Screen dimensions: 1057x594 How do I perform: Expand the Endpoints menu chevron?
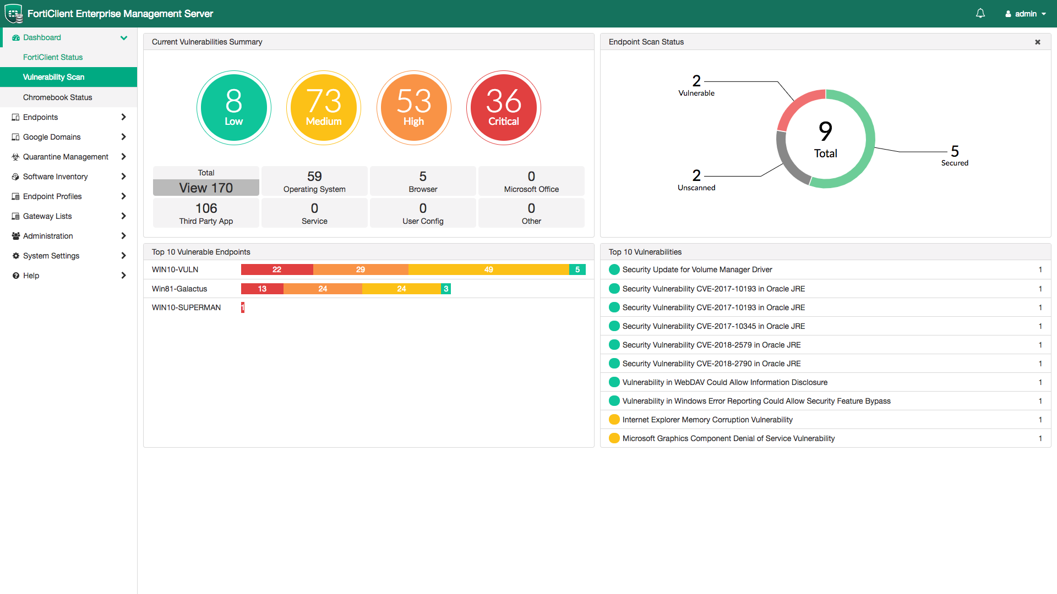(x=124, y=117)
